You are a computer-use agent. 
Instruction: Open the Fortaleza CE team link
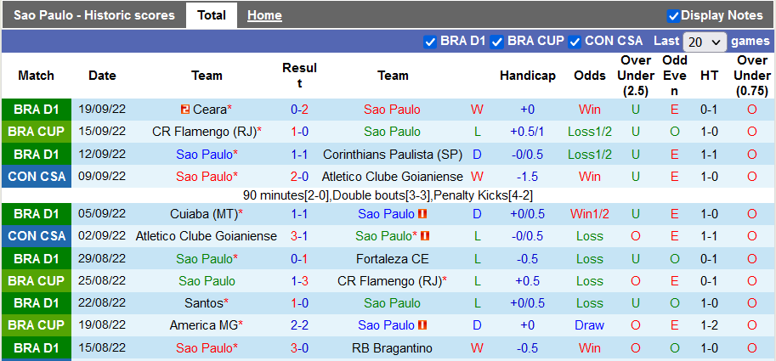coord(393,259)
